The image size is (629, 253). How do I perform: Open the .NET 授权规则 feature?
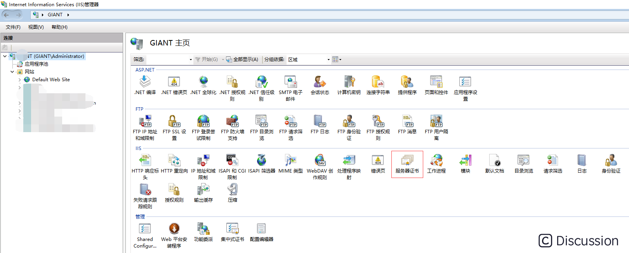tap(232, 88)
